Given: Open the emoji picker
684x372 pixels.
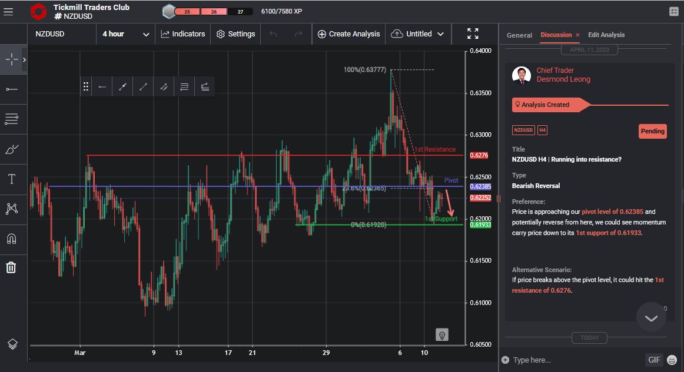Looking at the screenshot, I should 672,360.
